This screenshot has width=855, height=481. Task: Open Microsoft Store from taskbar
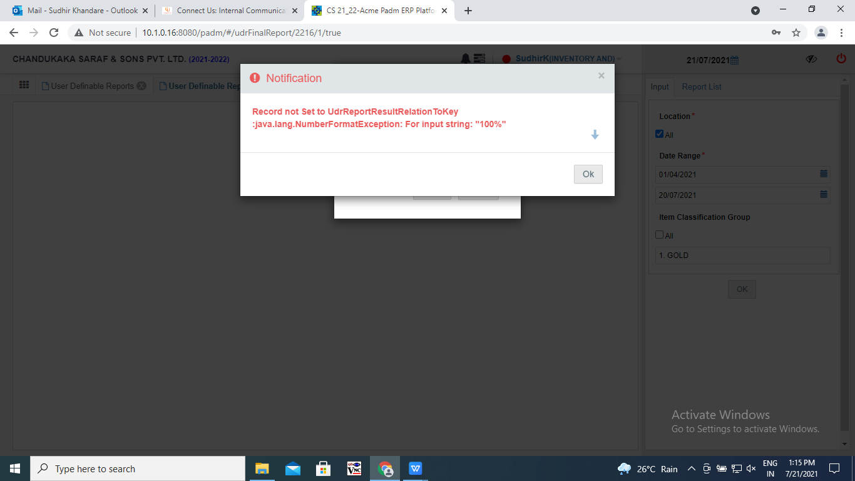[323, 468]
